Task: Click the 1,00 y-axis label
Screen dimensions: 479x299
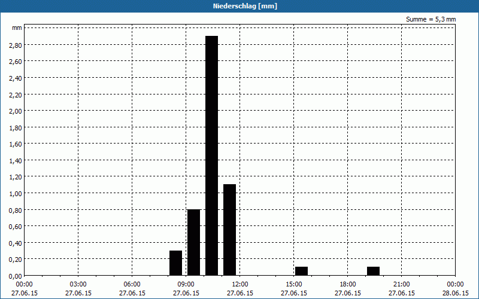Action: (x=16, y=193)
